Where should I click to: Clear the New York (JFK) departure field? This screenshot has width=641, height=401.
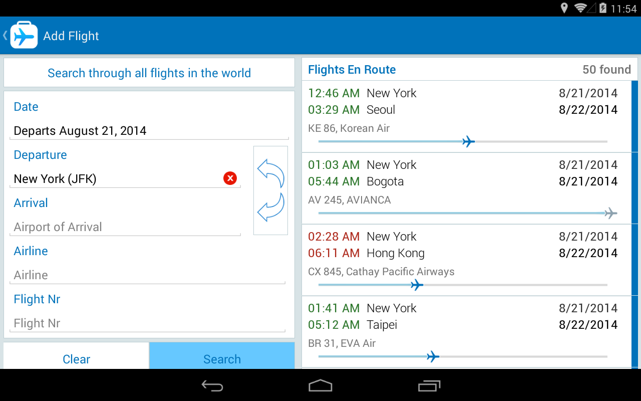tap(230, 178)
